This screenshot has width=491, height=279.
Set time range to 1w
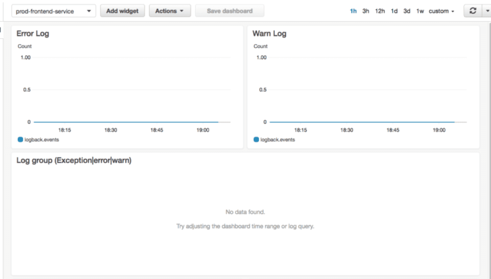420,11
